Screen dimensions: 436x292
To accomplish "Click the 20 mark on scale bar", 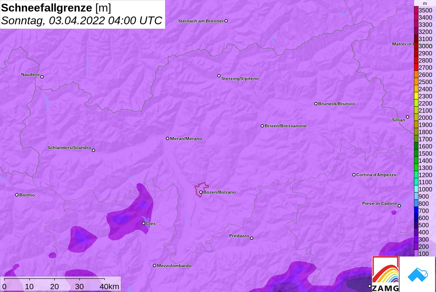I will point(54,286).
